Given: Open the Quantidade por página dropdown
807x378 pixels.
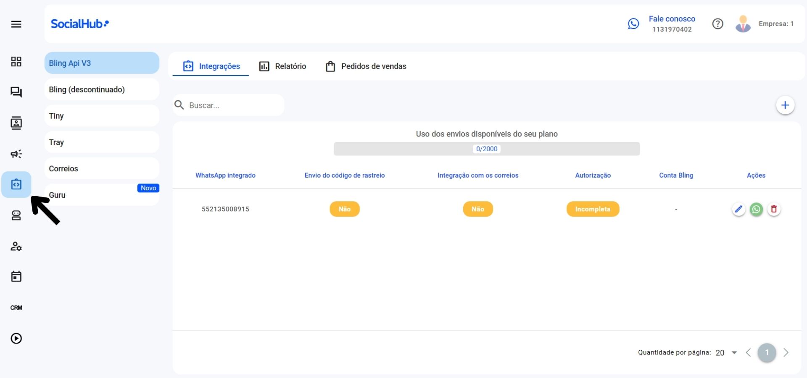Looking at the screenshot, I should pos(726,353).
